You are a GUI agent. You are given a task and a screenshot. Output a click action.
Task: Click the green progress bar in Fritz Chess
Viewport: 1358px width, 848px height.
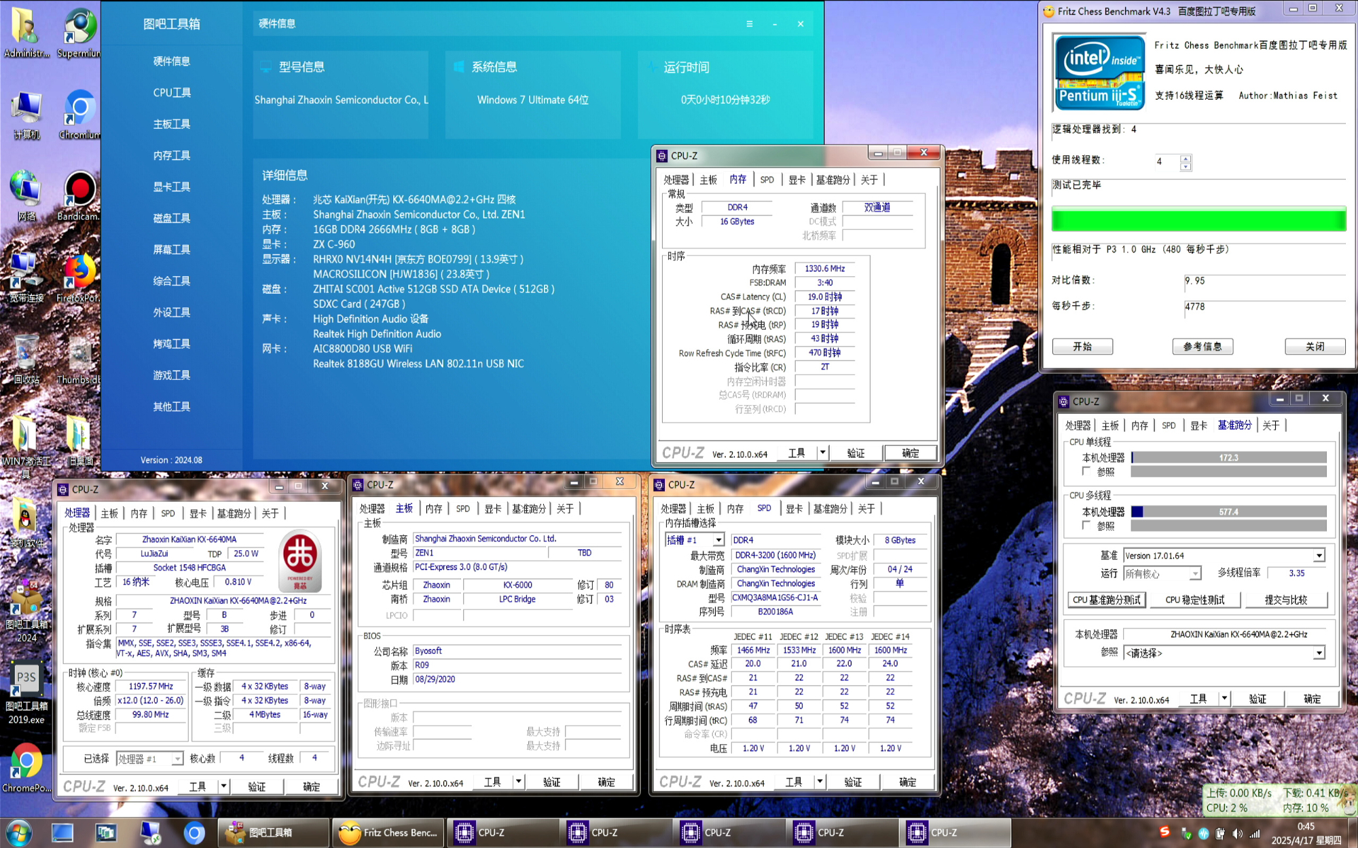coord(1198,220)
